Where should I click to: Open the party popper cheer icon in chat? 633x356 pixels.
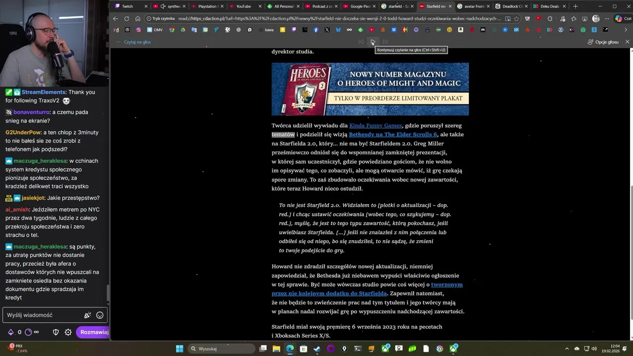[x=88, y=315]
